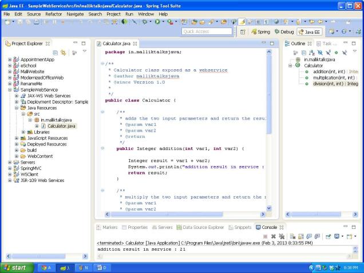Open the Refactor menu
This screenshot has height=273, width=364.
coord(53,13)
